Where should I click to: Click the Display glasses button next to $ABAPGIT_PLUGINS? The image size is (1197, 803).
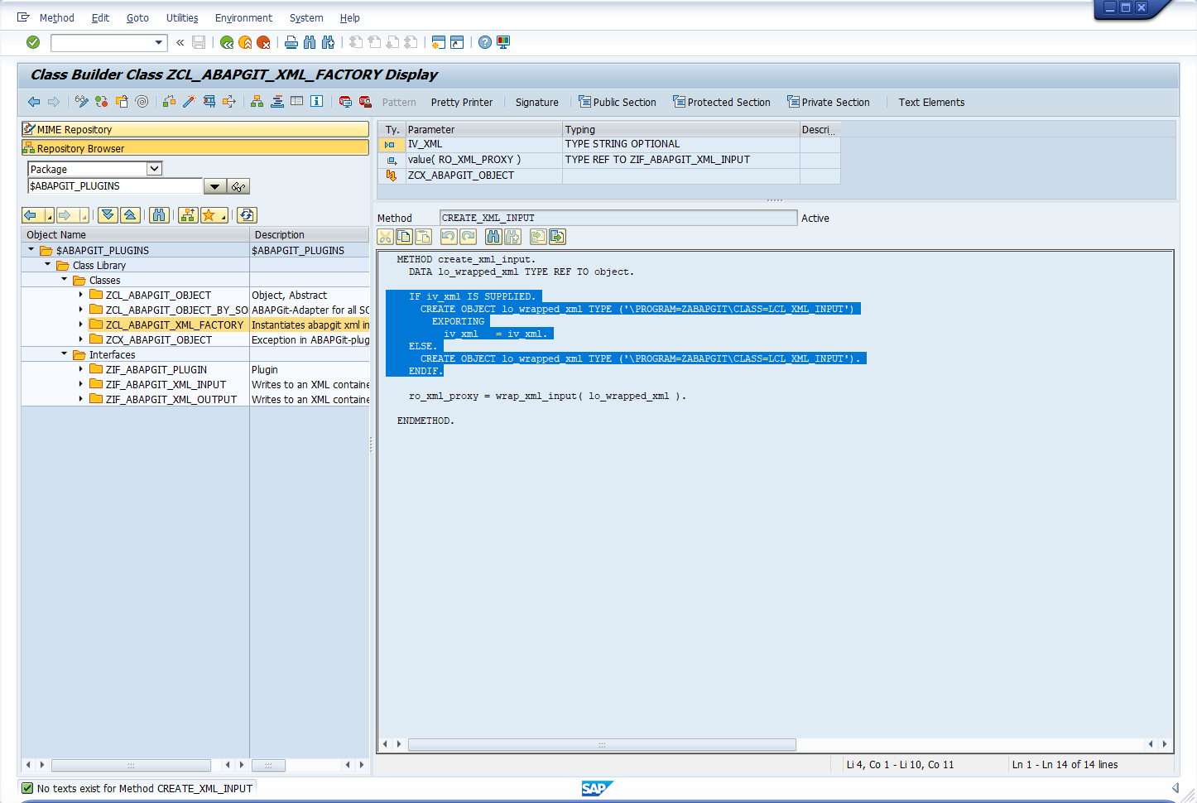(238, 186)
